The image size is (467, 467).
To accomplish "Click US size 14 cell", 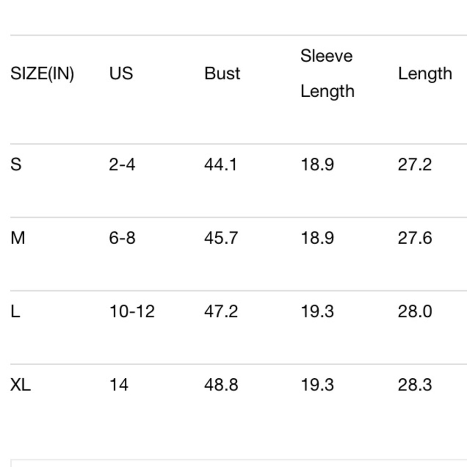I will click(119, 385).
